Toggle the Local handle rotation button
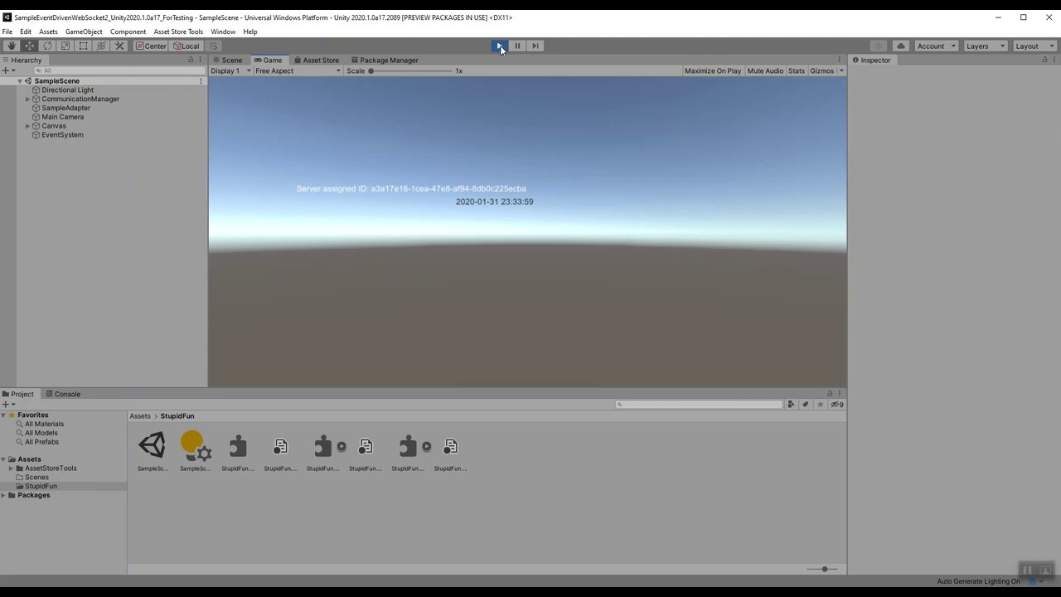The image size is (1061, 597). (x=187, y=46)
